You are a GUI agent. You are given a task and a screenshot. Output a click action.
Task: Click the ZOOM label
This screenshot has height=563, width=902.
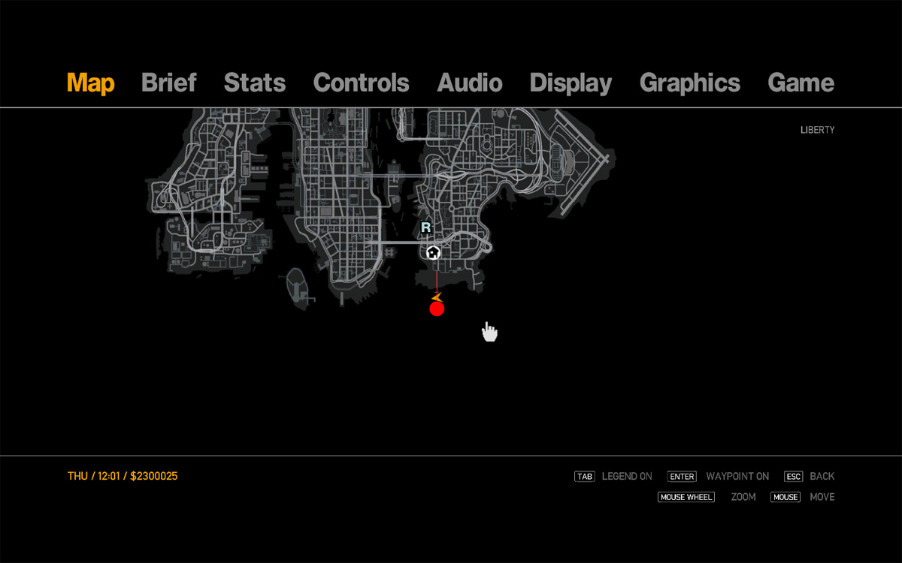click(743, 497)
